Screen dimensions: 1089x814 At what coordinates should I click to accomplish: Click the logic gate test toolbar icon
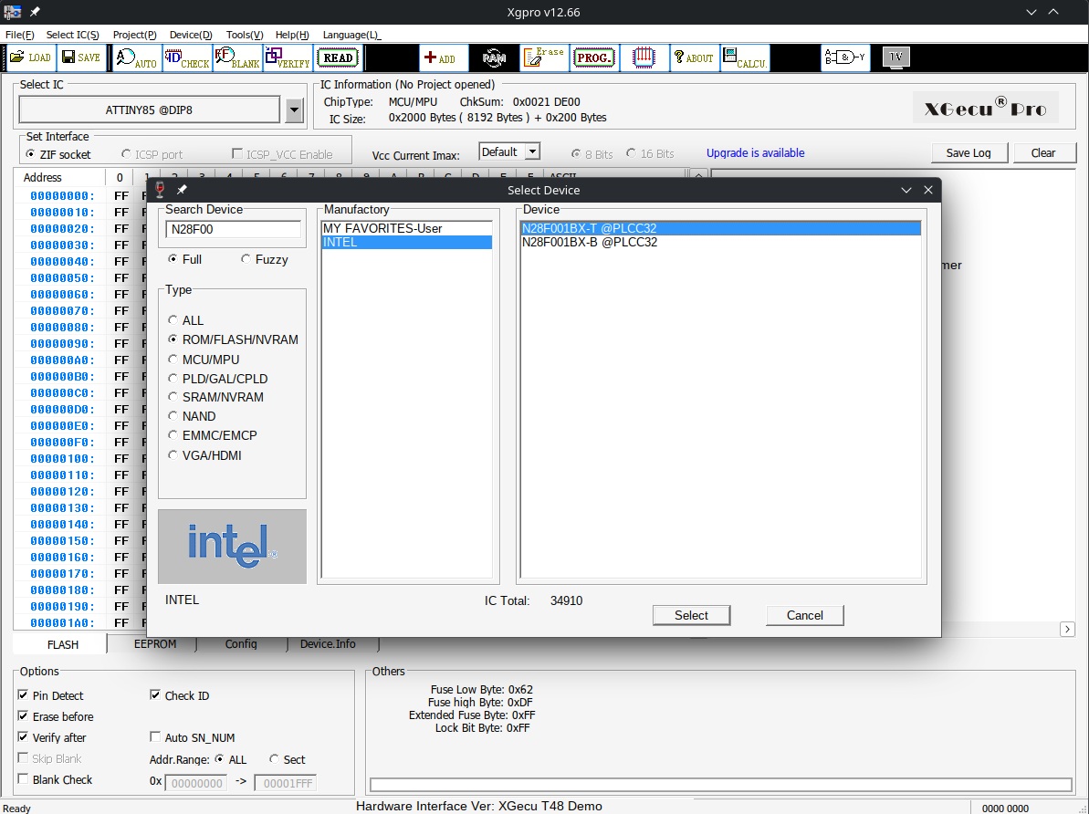(x=845, y=57)
